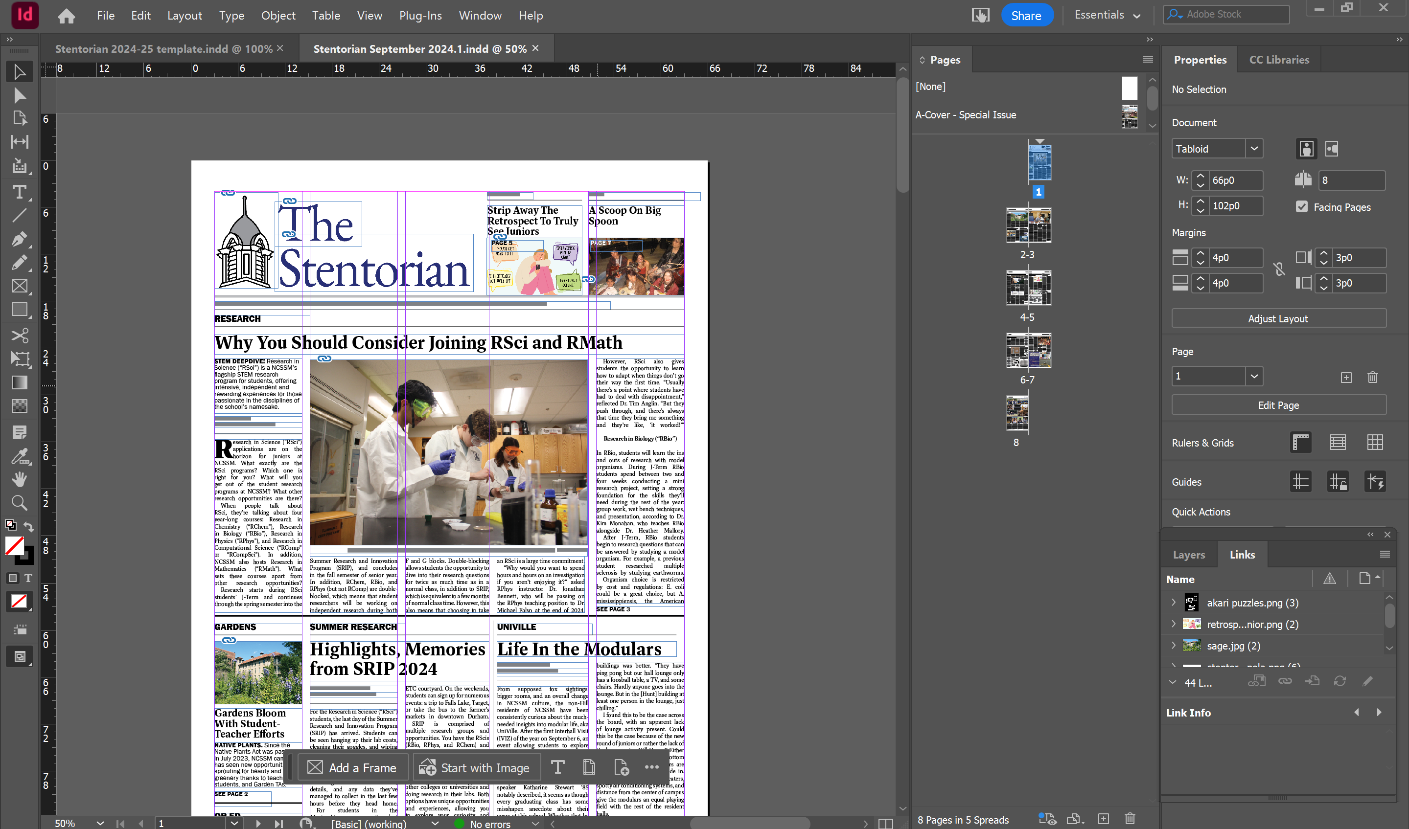Click the Adjust Layout button
The width and height of the screenshot is (1409, 829).
pos(1278,318)
